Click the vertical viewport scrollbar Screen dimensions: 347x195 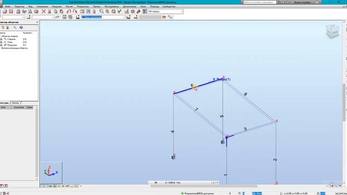[x=344, y=102]
